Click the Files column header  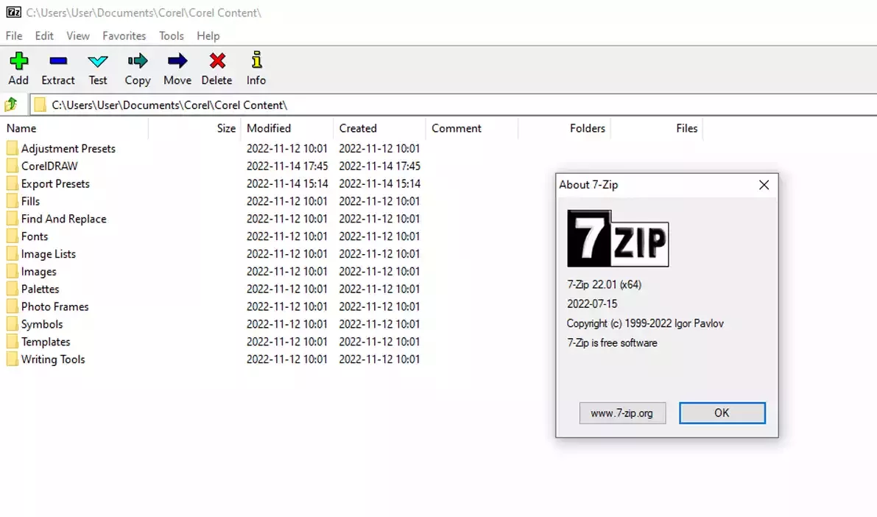(x=687, y=128)
